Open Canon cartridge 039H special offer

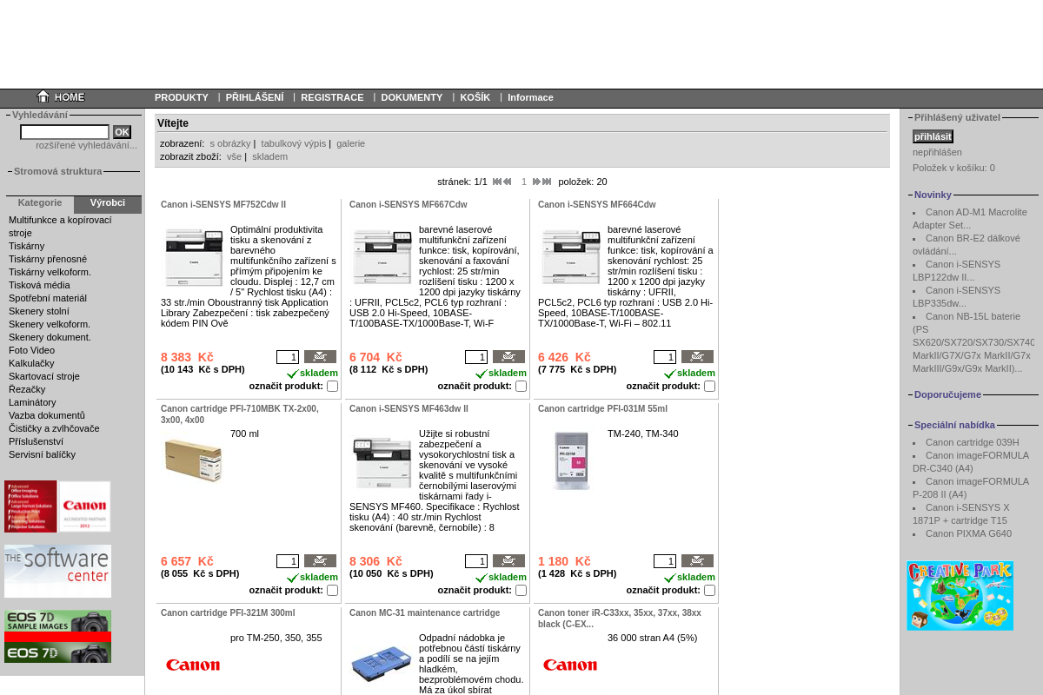pyautogui.click(x=973, y=442)
